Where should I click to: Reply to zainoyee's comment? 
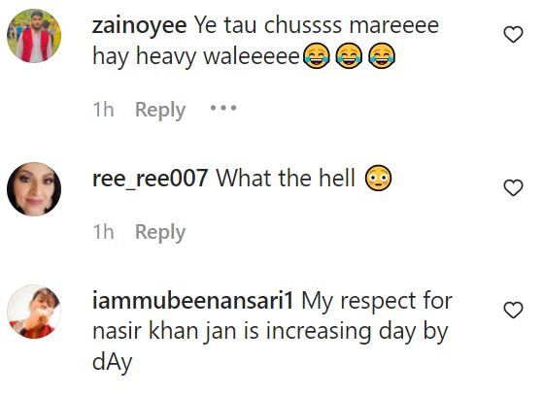[160, 111]
